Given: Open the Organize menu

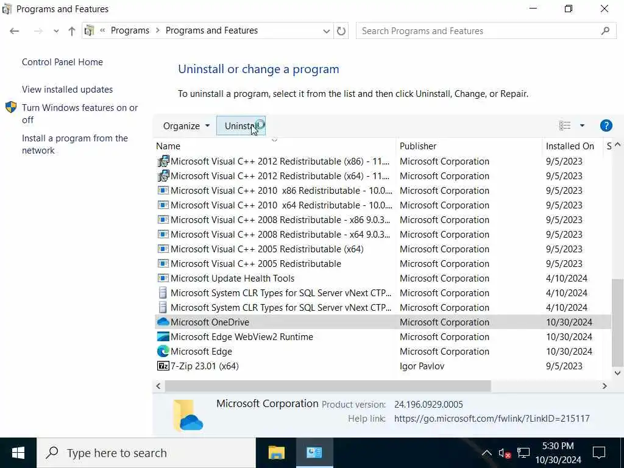Looking at the screenshot, I should coord(186,126).
